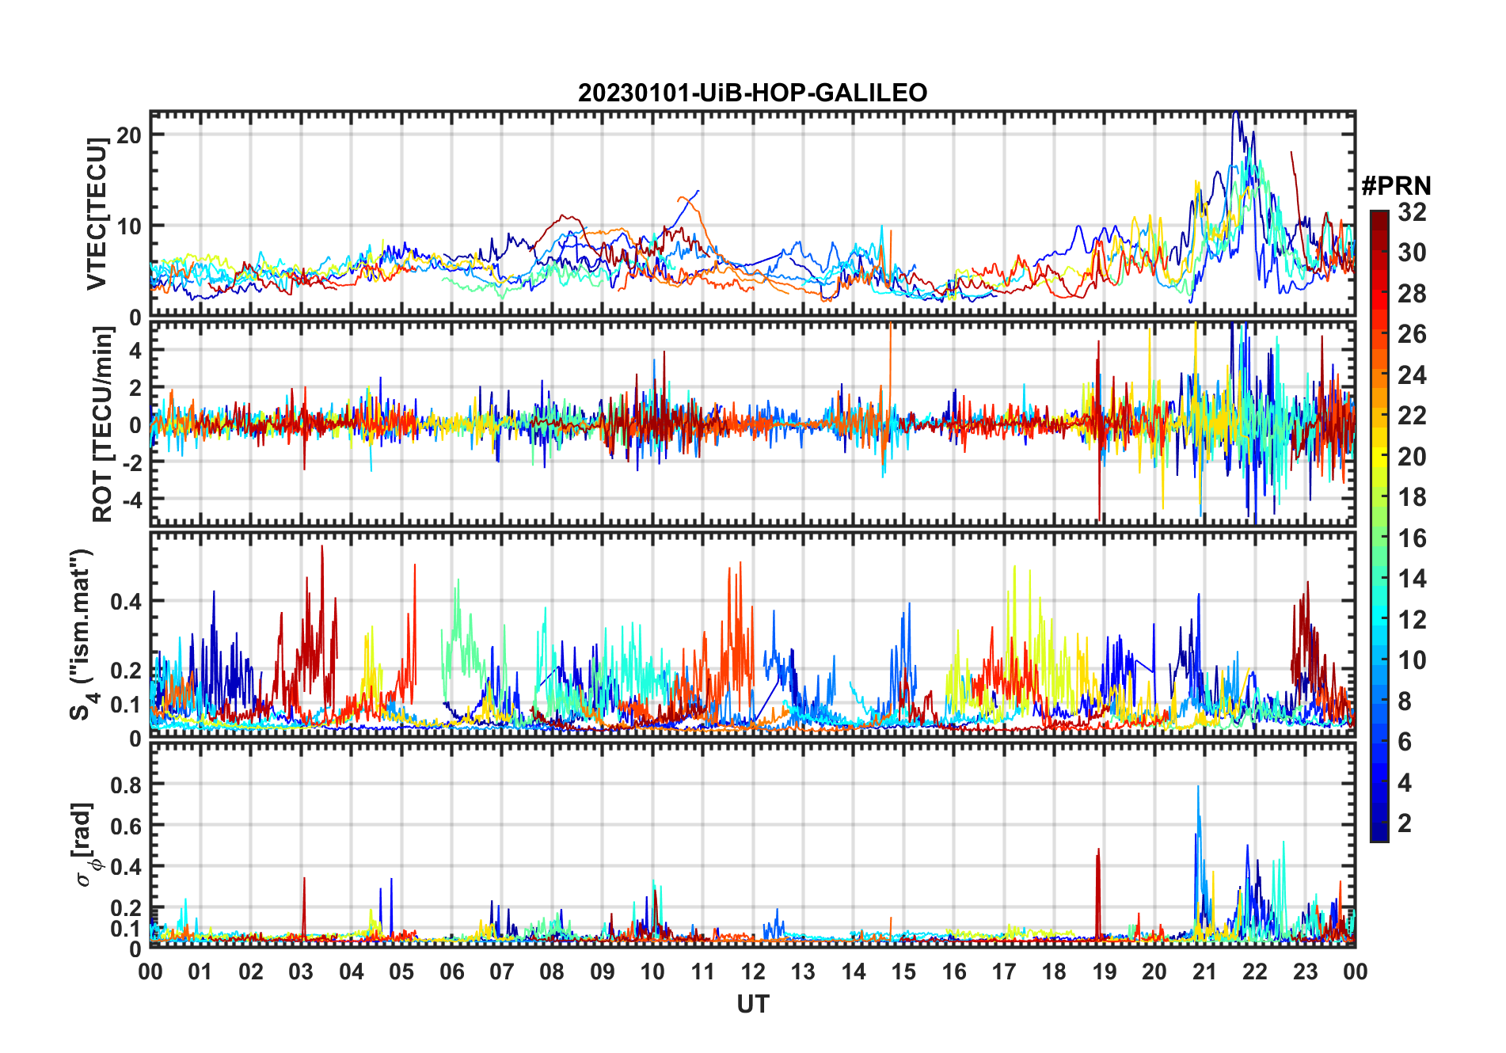Screen dimensions: 1506x1053
Task: Click x-axis tick label 12
Action: pos(753,972)
